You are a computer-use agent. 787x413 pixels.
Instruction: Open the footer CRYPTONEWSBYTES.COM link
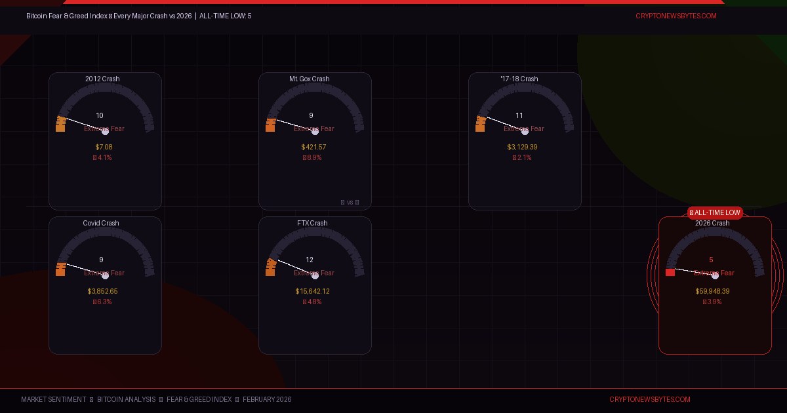click(649, 399)
